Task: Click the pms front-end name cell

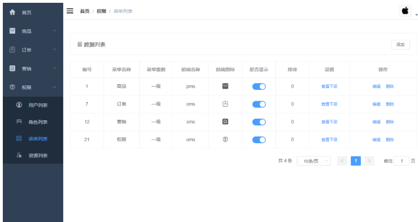Action: click(190, 87)
